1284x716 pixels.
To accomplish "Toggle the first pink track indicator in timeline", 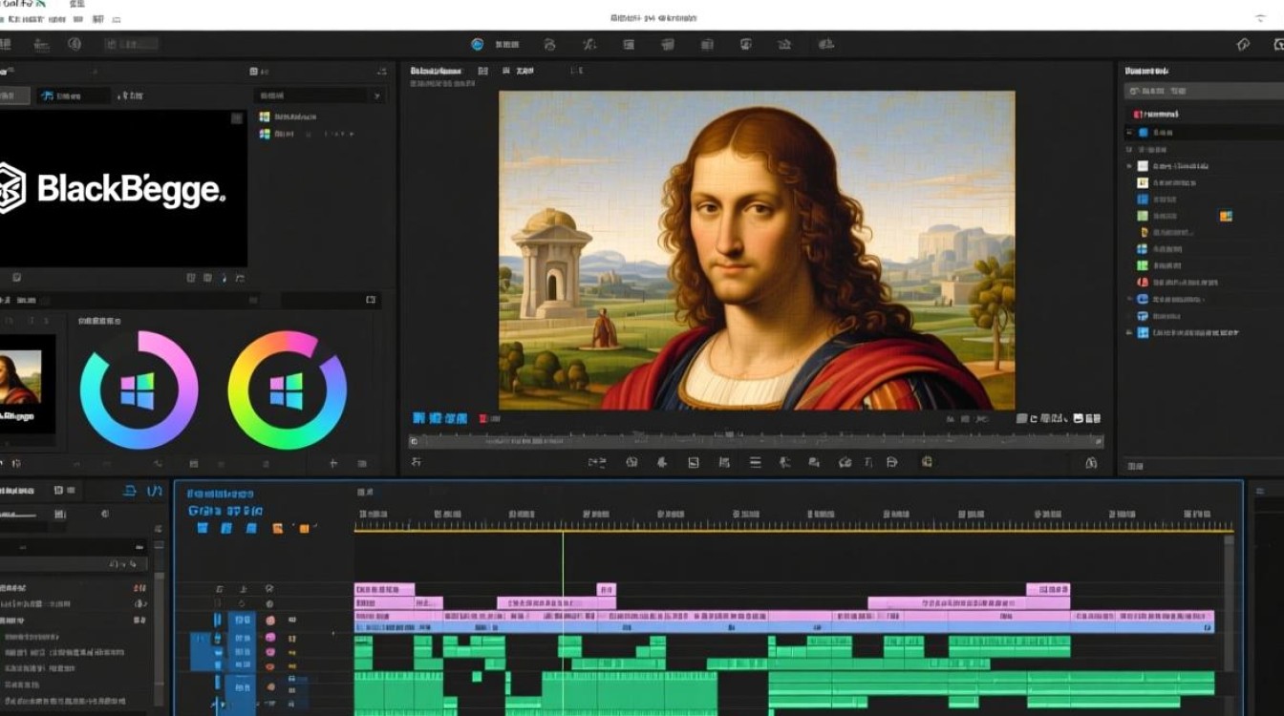I will 270,621.
